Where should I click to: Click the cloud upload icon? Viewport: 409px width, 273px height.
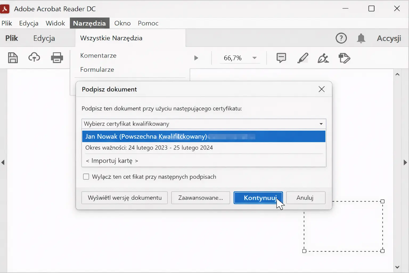[x=34, y=57]
